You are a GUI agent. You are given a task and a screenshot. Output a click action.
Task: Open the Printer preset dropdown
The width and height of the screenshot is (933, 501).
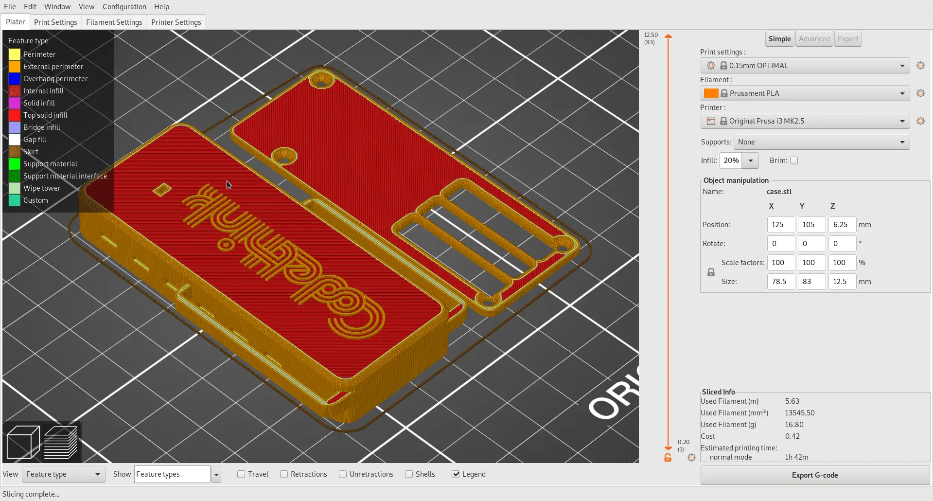(805, 121)
